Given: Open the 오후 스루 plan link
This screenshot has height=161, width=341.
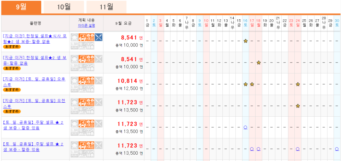Looking at the screenshot, I should coord(34,82).
